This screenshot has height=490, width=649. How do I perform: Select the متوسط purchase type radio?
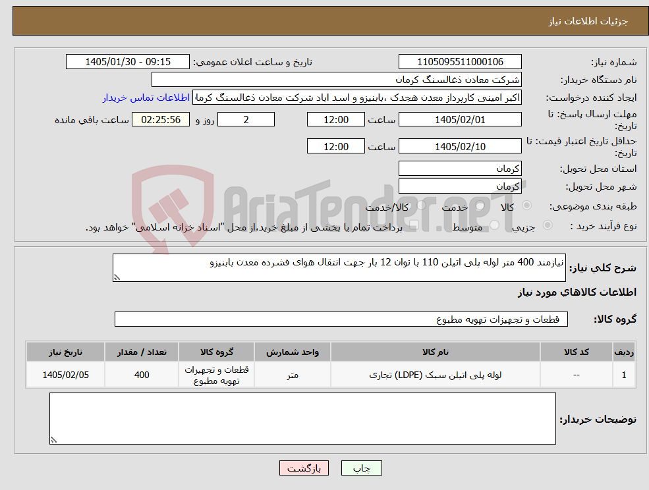coord(494,225)
